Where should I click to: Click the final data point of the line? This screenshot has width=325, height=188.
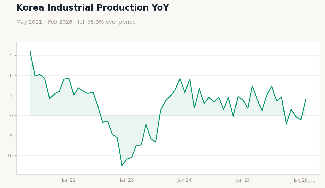pos(306,99)
